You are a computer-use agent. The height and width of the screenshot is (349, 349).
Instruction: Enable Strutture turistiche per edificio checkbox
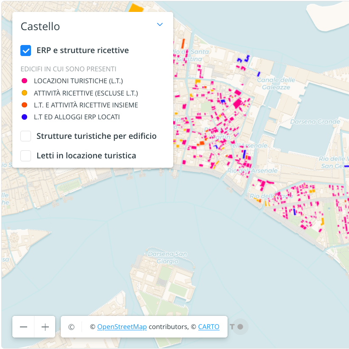pyautogui.click(x=26, y=136)
